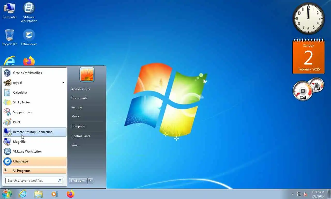The image size is (331, 199).
Task: Open the Administrator user folder
Action: [81, 89]
